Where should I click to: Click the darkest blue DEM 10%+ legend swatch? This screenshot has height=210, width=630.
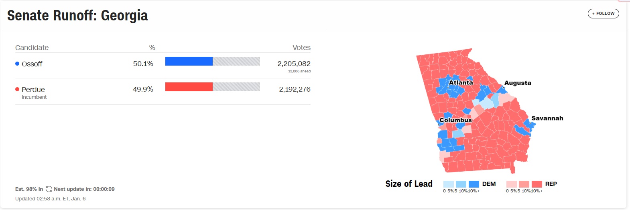474,184
